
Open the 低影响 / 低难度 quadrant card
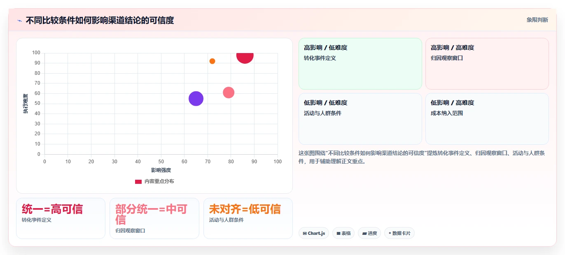(360, 119)
